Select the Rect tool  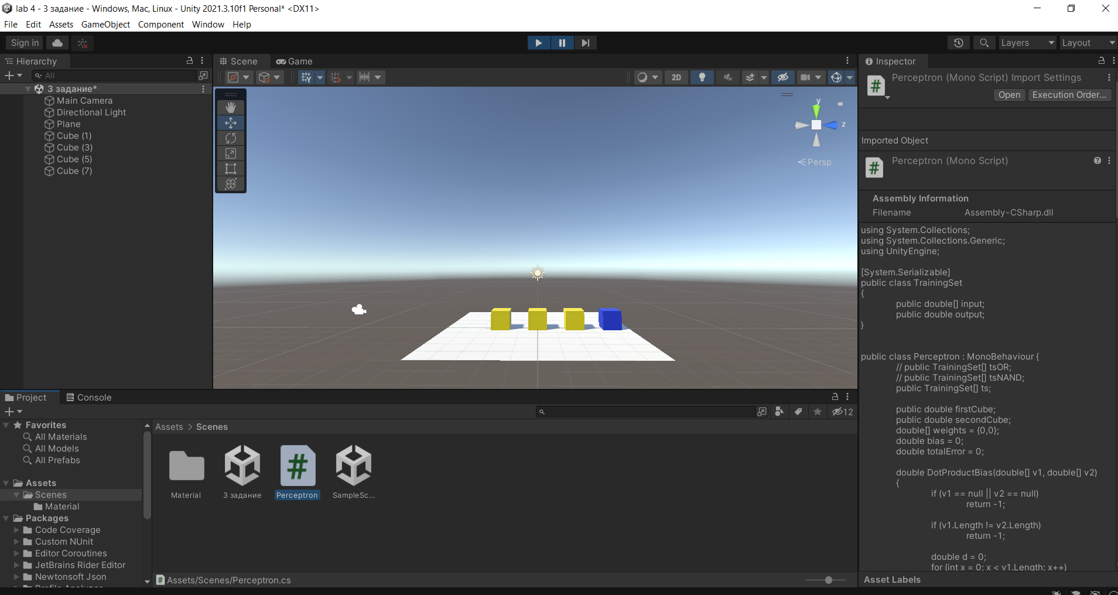click(231, 169)
